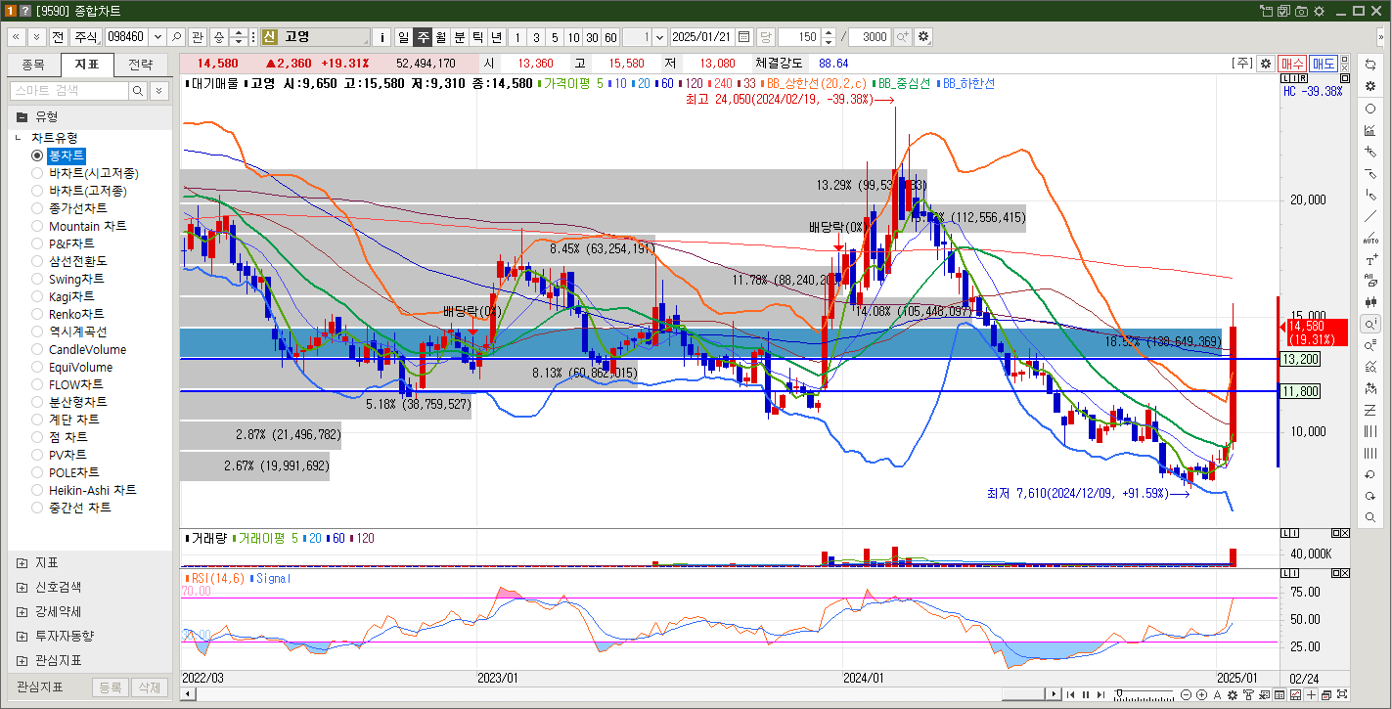Click the 등록 button
The height and width of the screenshot is (709, 1392).
coord(111,687)
